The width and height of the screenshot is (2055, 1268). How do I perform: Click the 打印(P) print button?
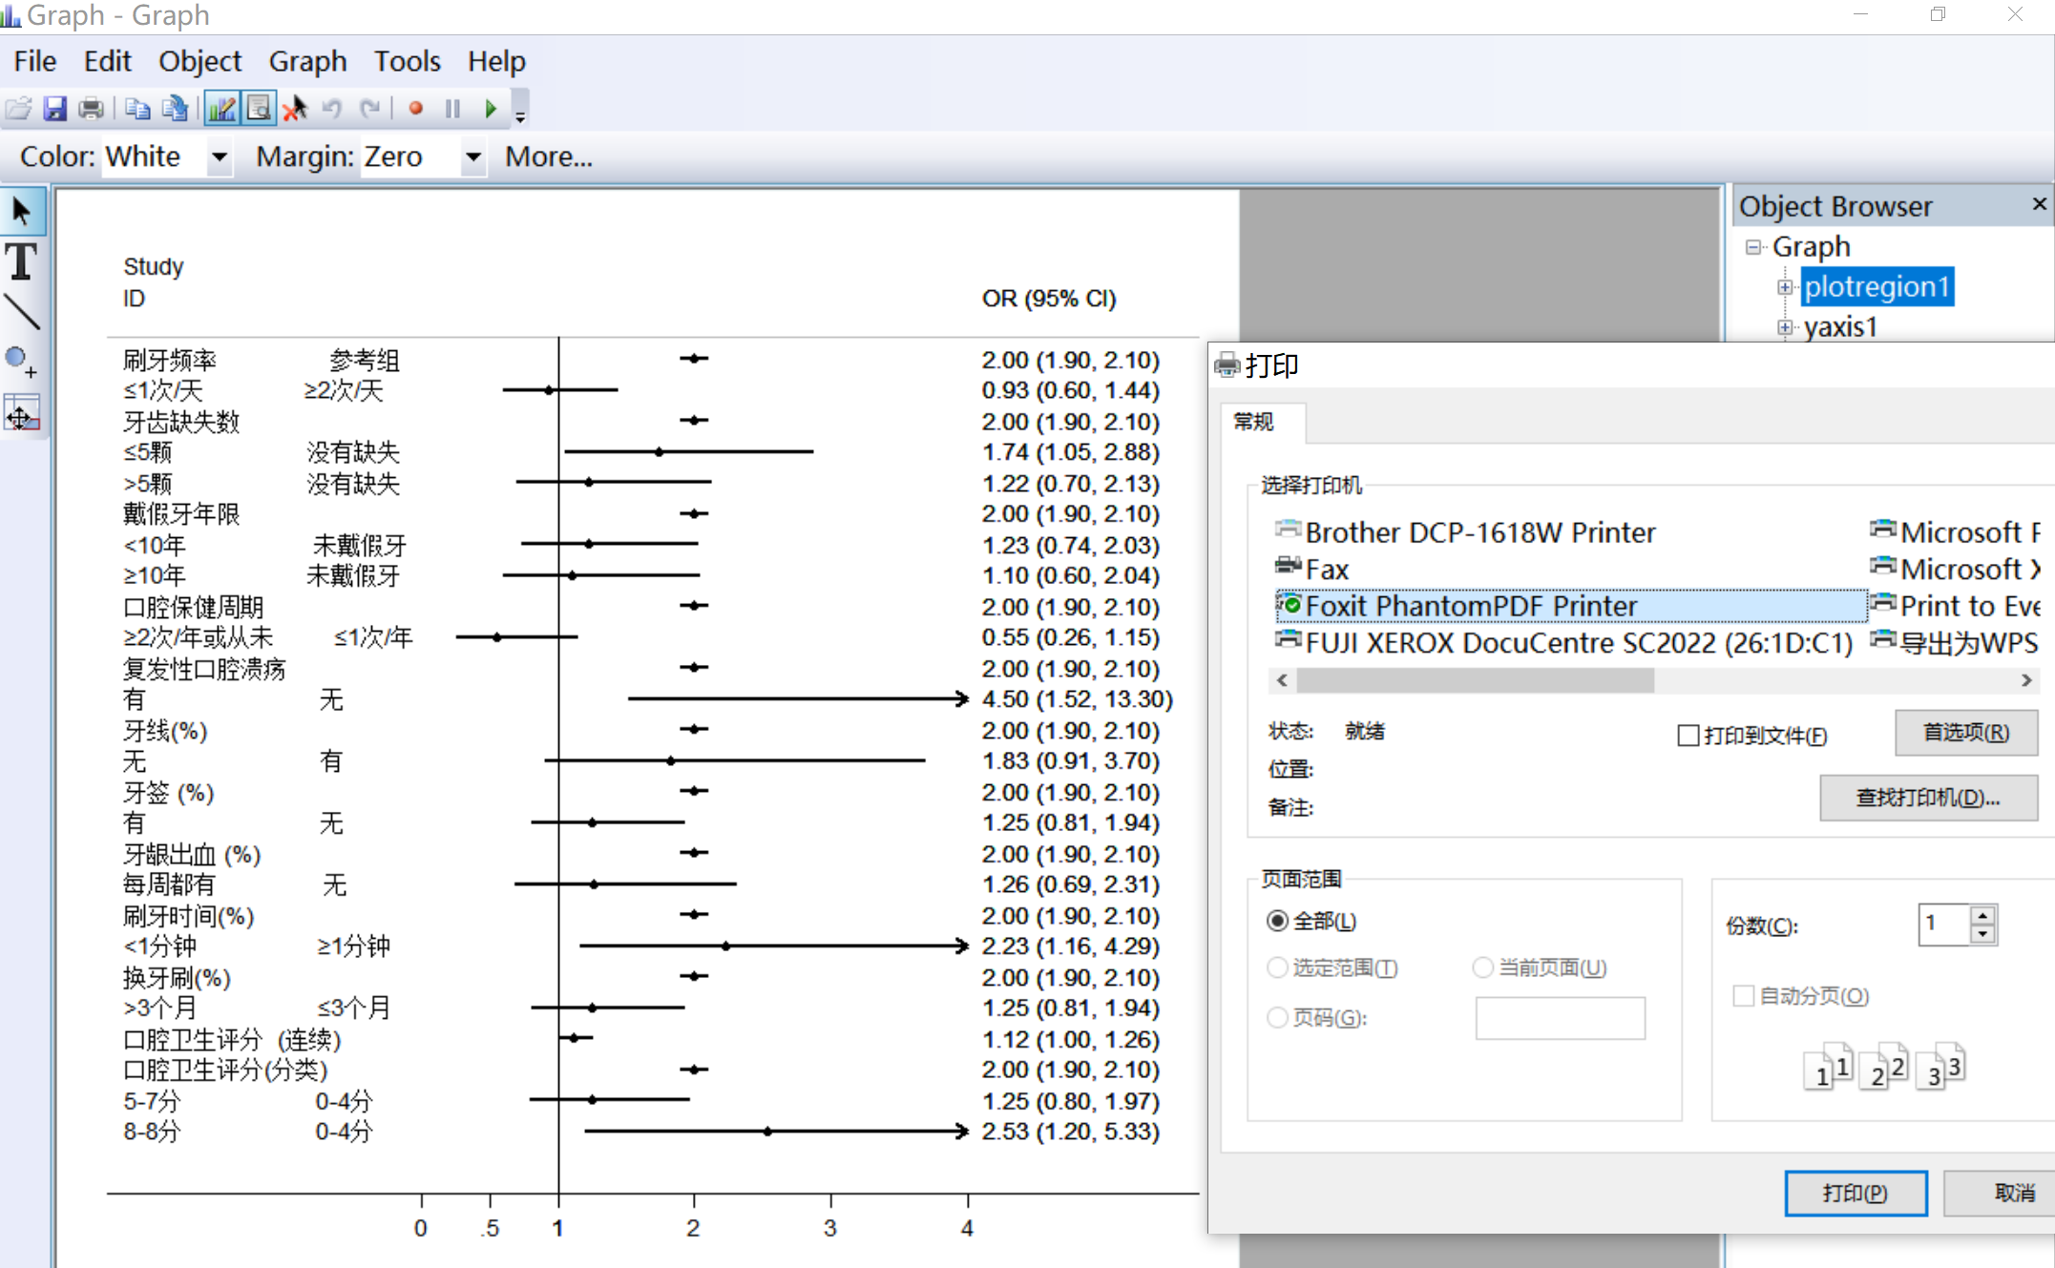pyautogui.click(x=1856, y=1194)
